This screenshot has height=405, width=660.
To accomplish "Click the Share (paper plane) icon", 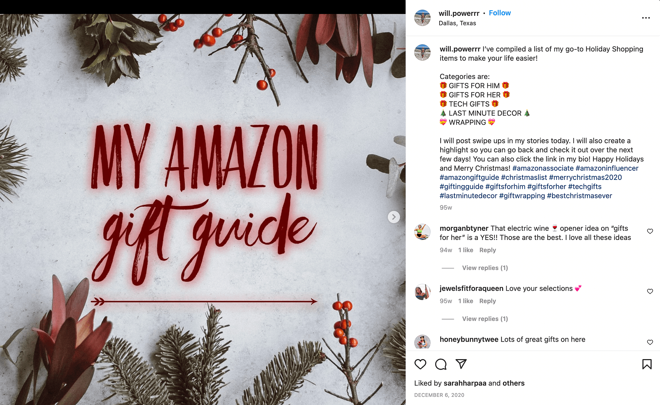I will point(461,363).
